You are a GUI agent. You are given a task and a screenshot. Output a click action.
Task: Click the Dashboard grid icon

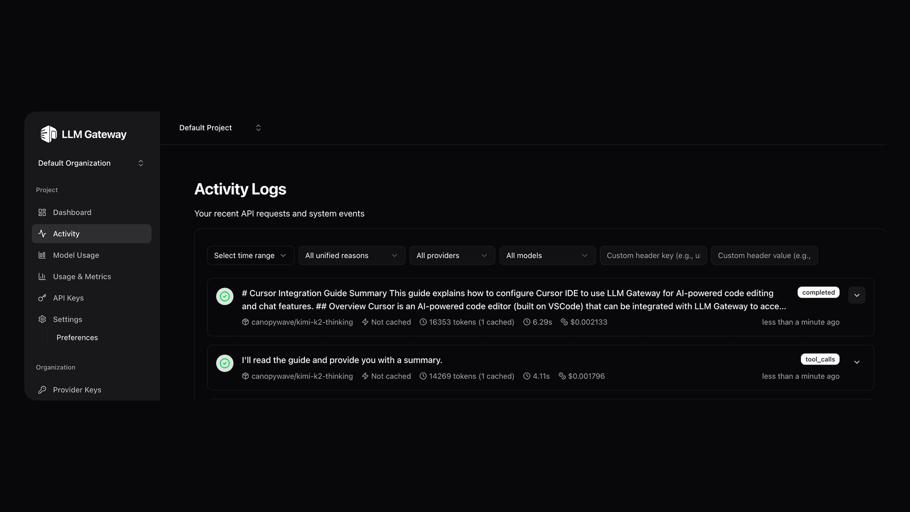[42, 212]
